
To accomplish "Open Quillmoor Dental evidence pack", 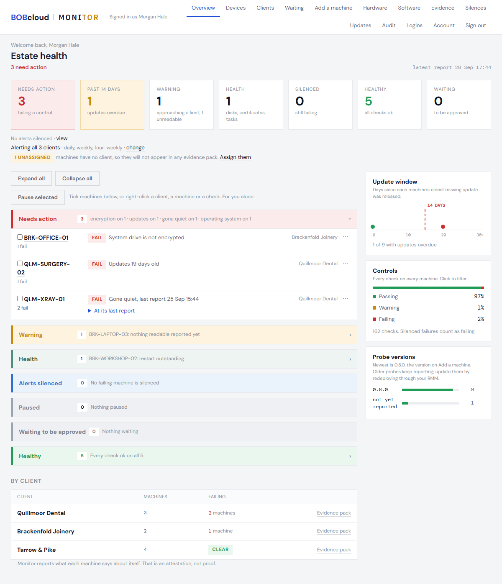I will click(x=334, y=513).
